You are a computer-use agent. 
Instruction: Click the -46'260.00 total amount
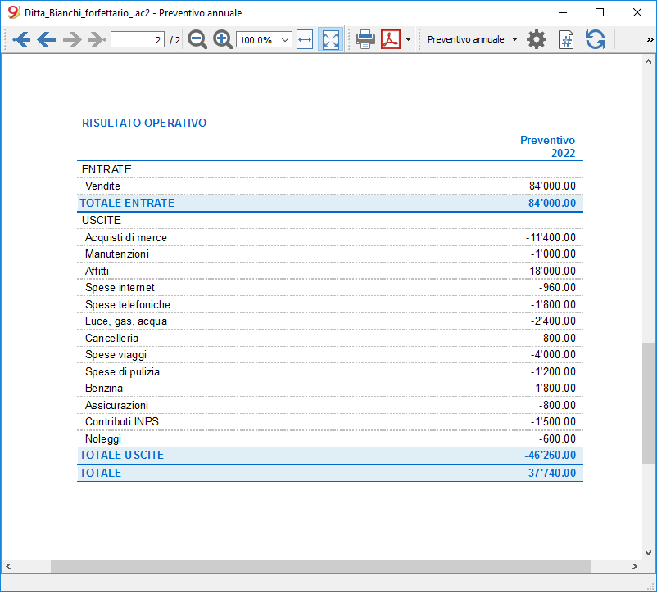(551, 456)
